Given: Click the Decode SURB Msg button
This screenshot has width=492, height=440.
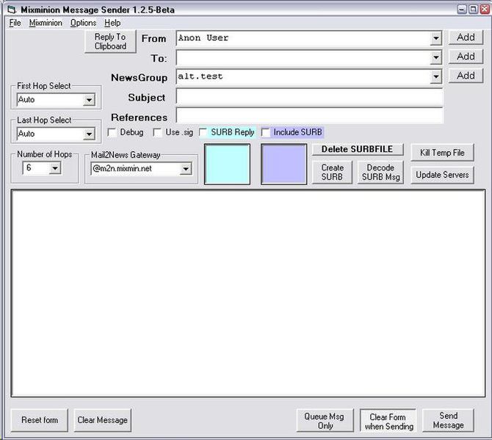Looking at the screenshot, I should [380, 173].
